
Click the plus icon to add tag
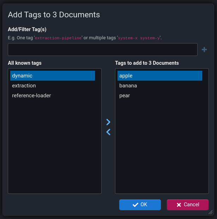coord(204,50)
